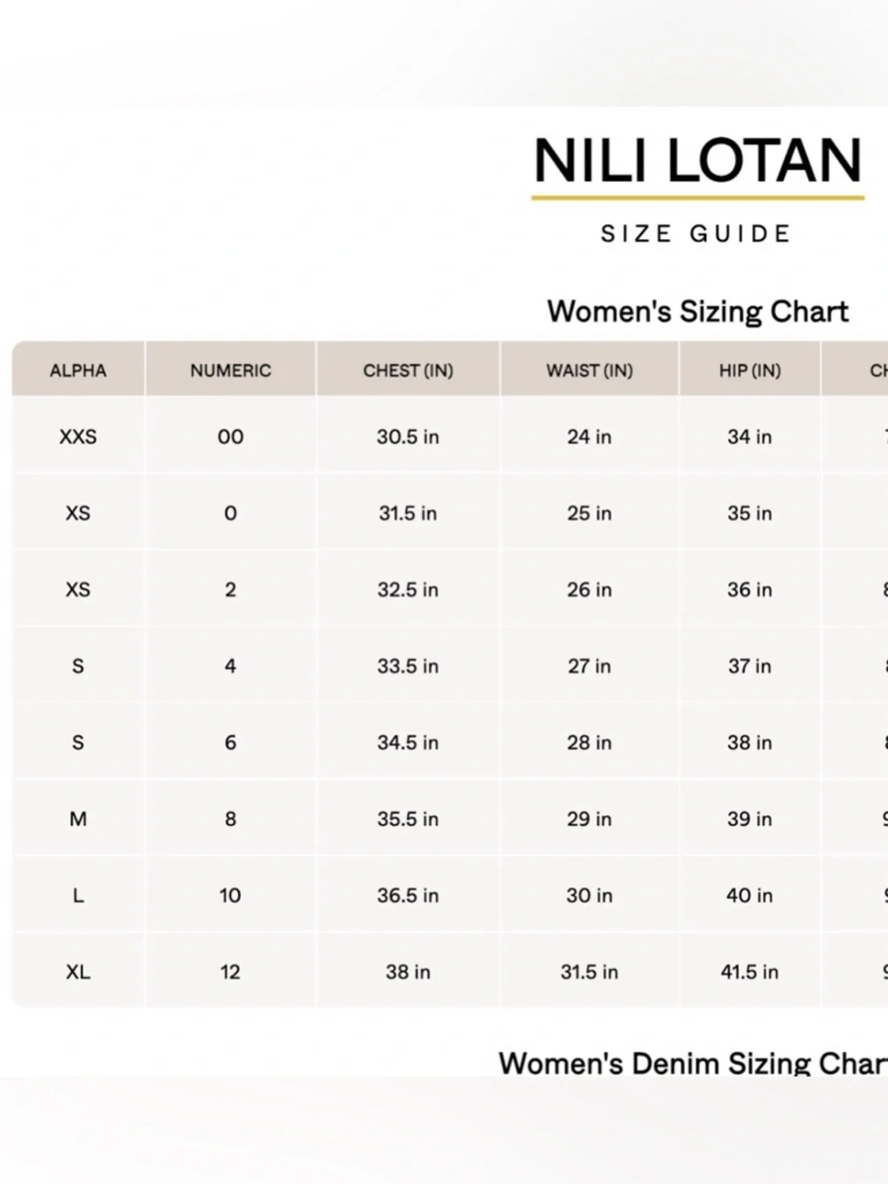Click the Women's Denim Sizing Chart heading
Image resolution: width=888 pixels, height=1184 pixels.
pos(693,1062)
